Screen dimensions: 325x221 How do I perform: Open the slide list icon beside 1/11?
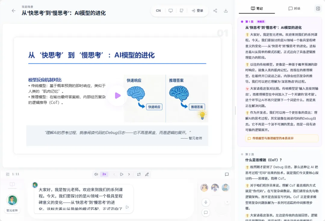click(x=8, y=174)
